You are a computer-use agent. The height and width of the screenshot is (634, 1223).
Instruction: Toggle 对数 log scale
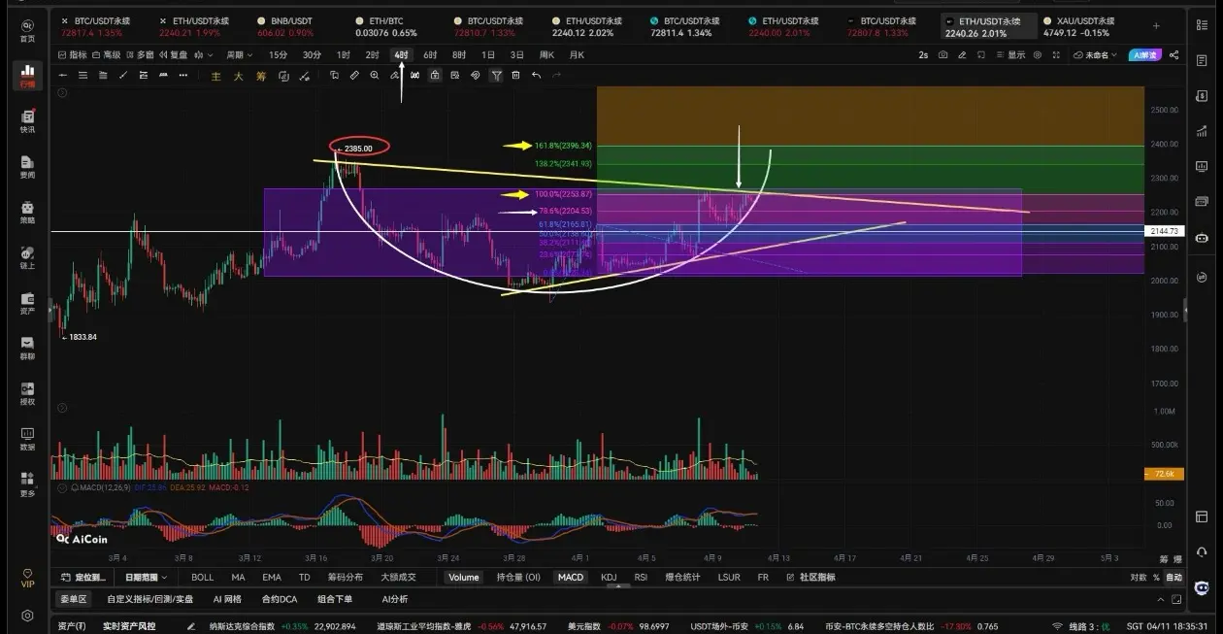[x=1139, y=577]
